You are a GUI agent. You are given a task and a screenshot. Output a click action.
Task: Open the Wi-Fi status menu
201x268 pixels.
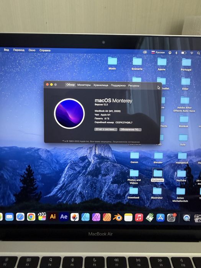coord(192,53)
